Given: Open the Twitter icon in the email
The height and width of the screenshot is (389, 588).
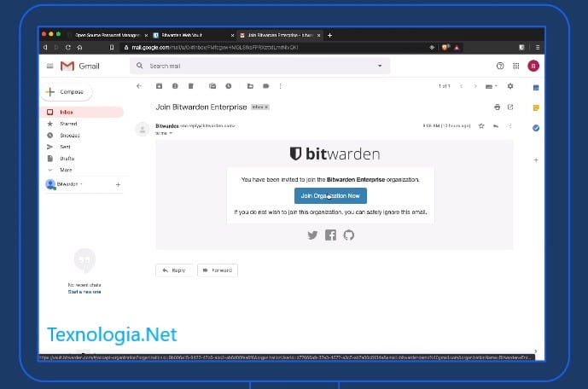Looking at the screenshot, I should 312,235.
